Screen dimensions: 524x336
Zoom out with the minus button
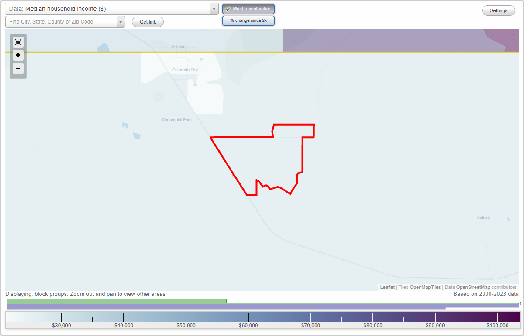(18, 68)
